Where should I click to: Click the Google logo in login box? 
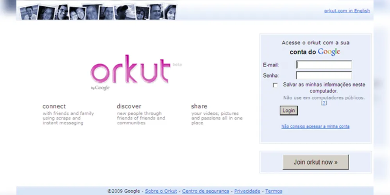coord(329,52)
